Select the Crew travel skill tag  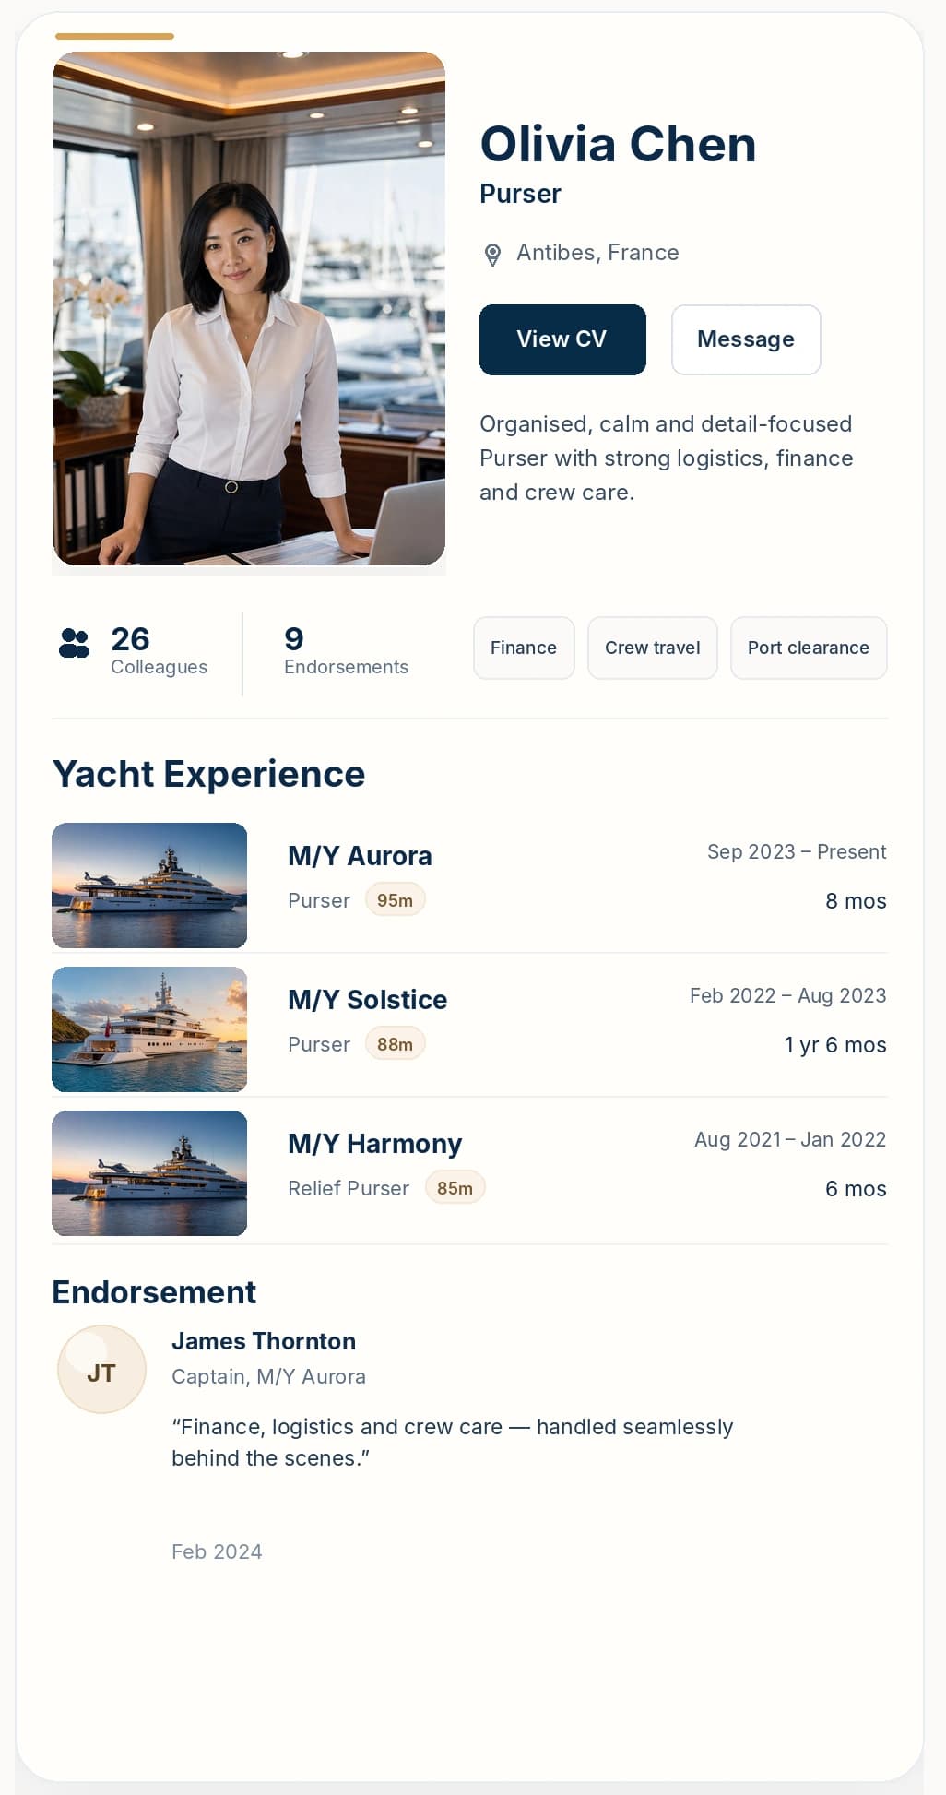pos(653,648)
